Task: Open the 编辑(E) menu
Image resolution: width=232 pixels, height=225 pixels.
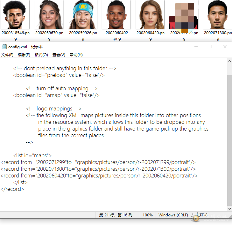Action: pos(24,55)
